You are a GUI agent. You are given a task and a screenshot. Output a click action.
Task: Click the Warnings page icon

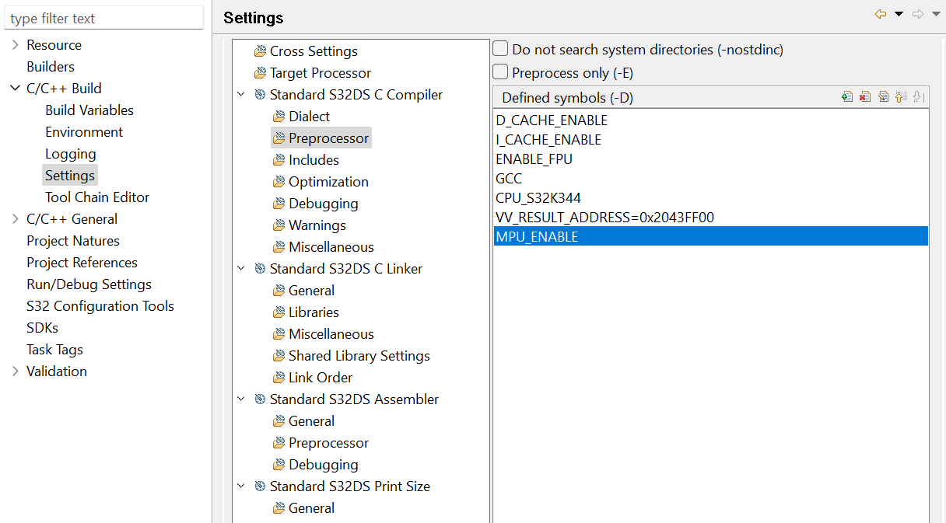[279, 225]
